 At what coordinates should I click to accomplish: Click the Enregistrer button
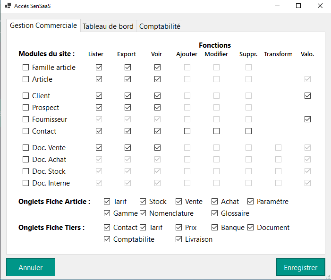click(300, 267)
